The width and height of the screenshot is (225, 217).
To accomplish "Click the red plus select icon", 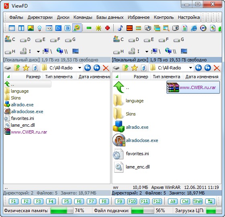I will click(107, 28).
